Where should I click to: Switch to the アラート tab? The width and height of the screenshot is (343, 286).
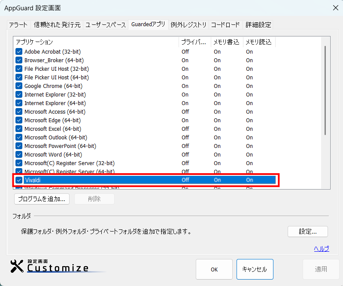tap(18, 25)
